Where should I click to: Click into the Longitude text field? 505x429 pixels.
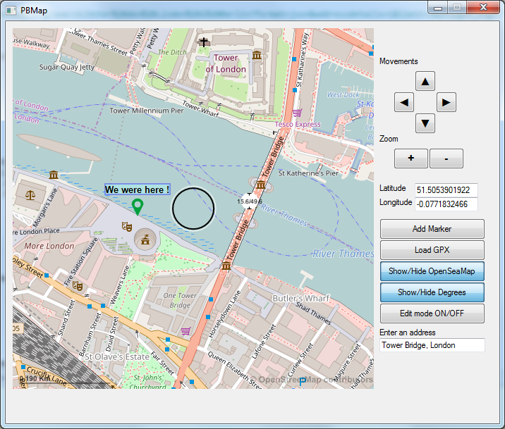[446, 204]
